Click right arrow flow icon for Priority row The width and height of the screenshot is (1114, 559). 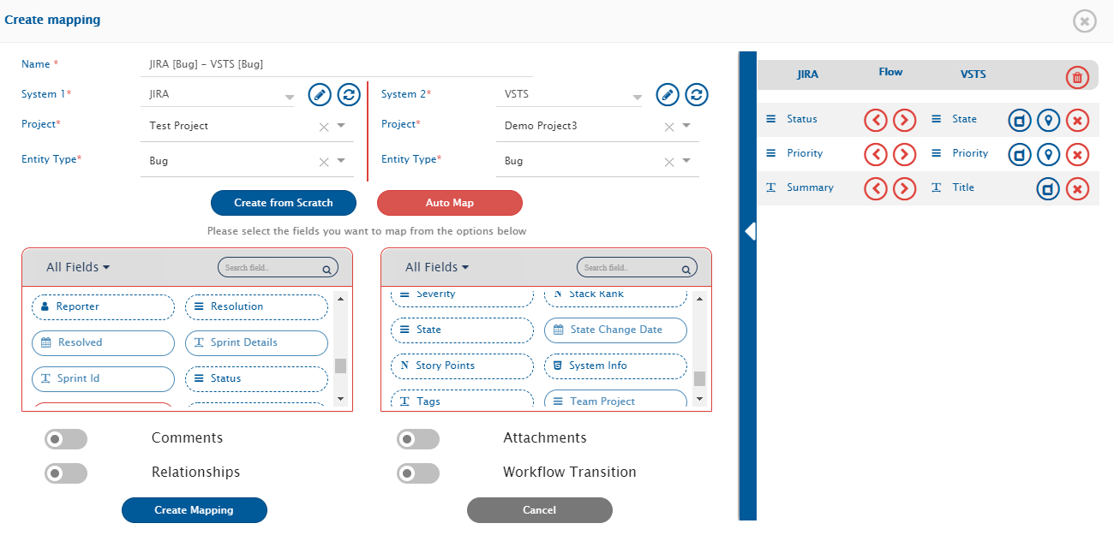(x=905, y=154)
